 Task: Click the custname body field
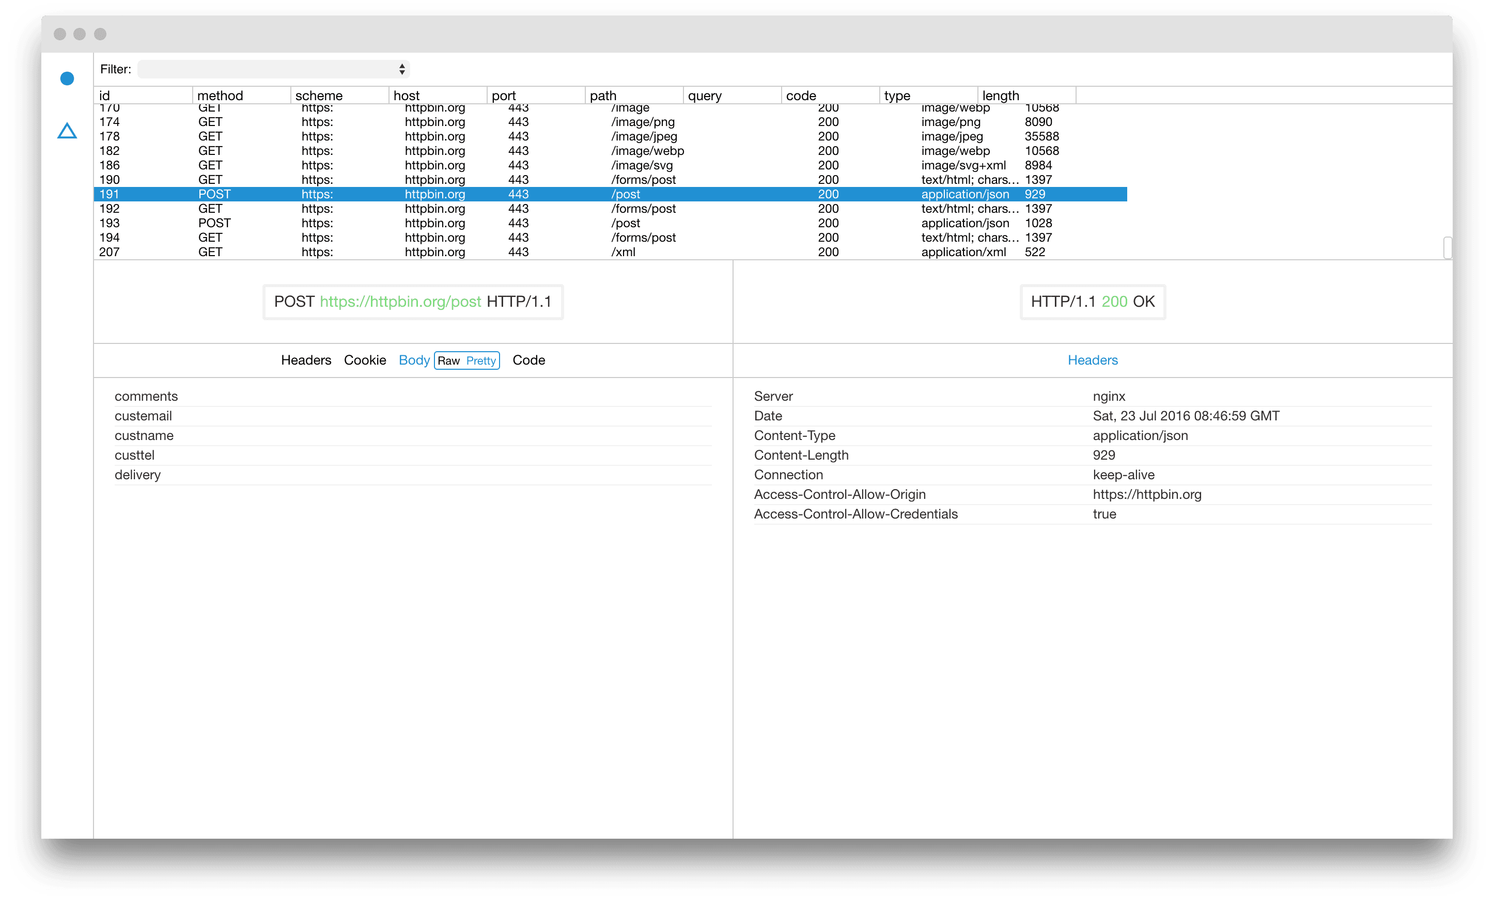[413, 435]
